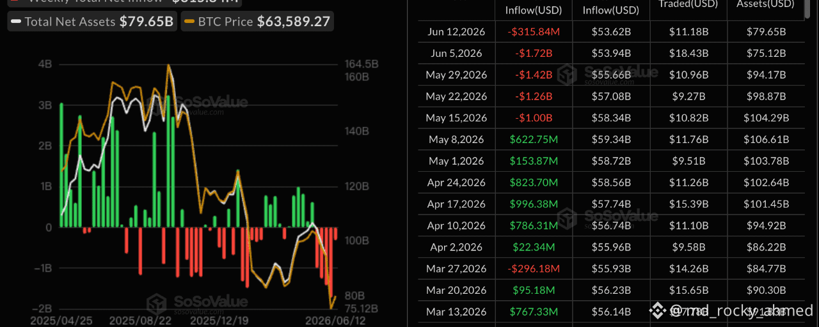Toggle the BTC Price legend series
This screenshot has height=327, width=819.
click(258, 22)
